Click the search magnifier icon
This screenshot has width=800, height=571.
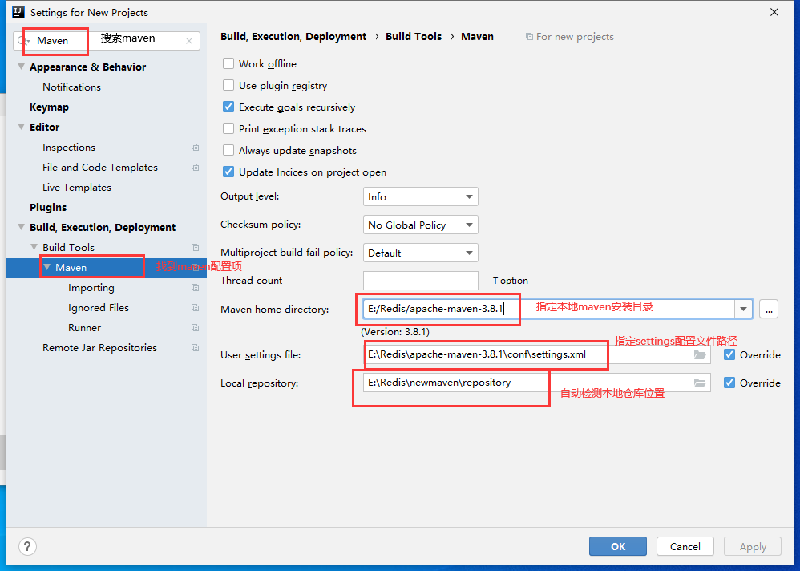[22, 41]
